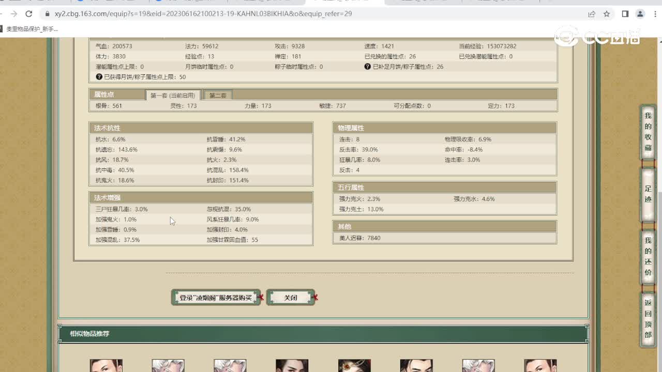Click 返回顶部 to return to top
662x372 pixels.
pyautogui.click(x=648, y=319)
